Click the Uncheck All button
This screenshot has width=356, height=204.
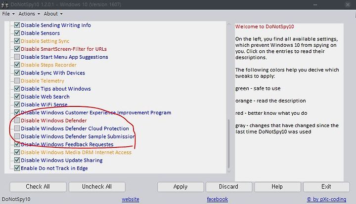pyautogui.click(x=97, y=187)
